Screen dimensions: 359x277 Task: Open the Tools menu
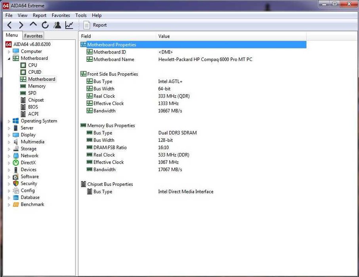pos(81,15)
